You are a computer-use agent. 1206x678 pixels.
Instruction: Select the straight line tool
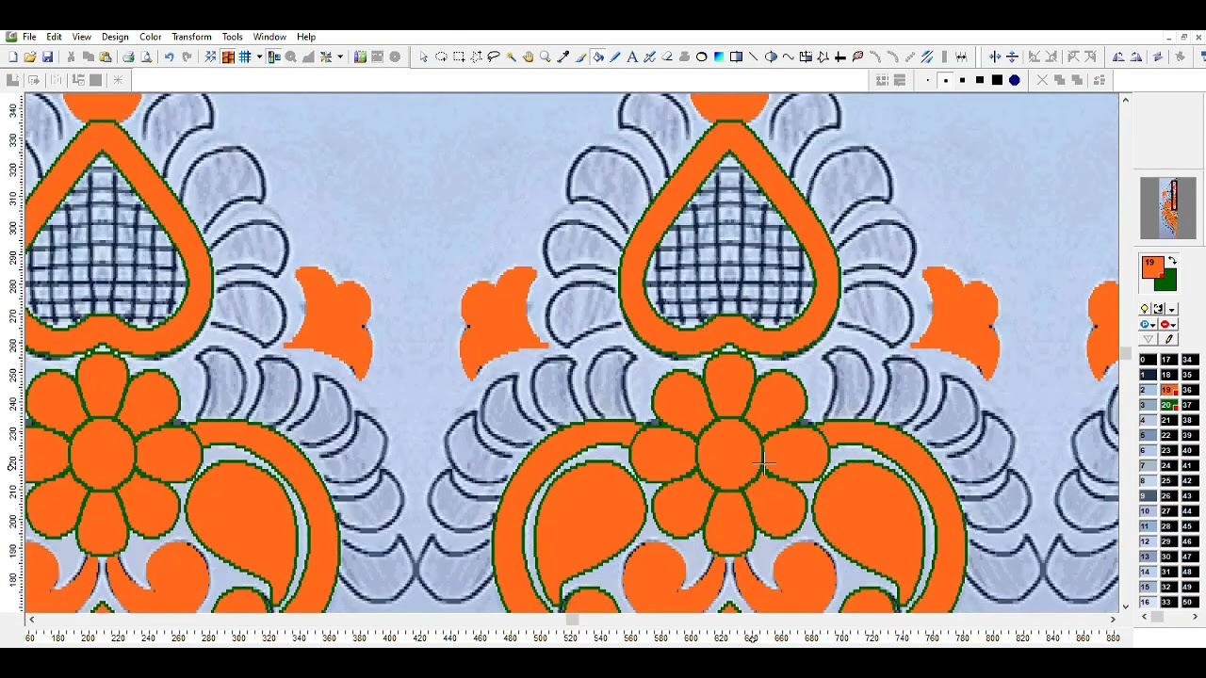[753, 57]
